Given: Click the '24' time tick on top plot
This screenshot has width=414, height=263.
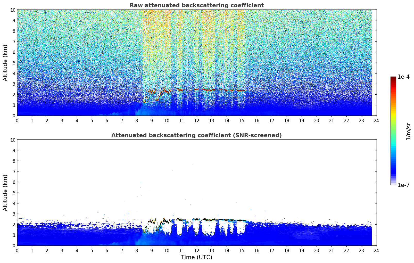Looking at the screenshot, I should coord(376,120).
